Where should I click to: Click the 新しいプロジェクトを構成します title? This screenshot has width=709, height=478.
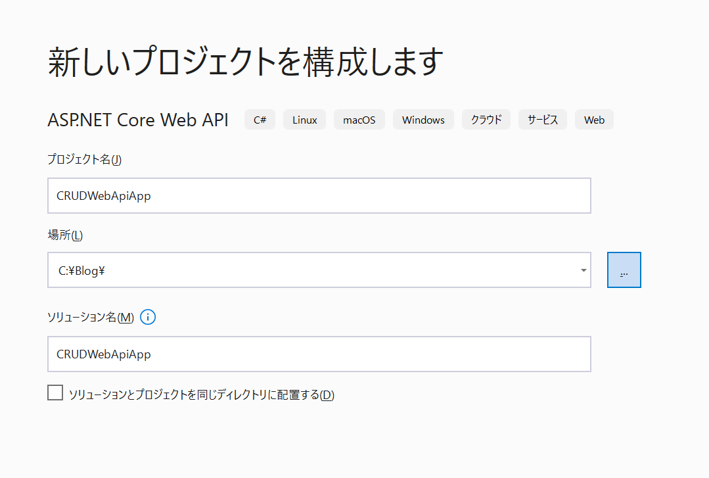[x=246, y=62]
